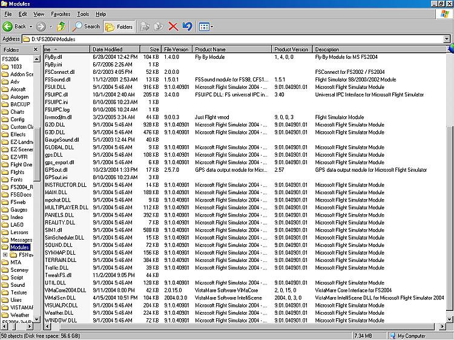Screen dimensions: 454x340
Task: Sort by File Version column header
Action: tap(176, 49)
